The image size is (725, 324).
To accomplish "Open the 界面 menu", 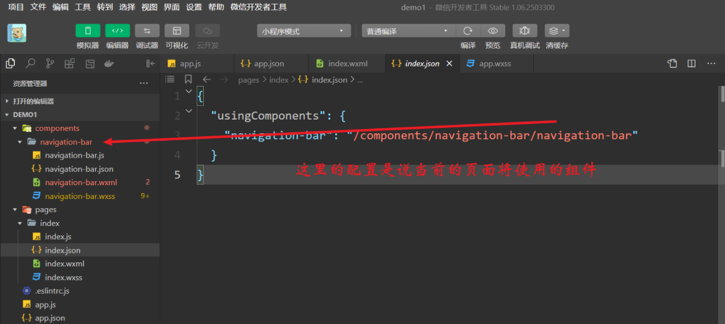I will [x=172, y=7].
